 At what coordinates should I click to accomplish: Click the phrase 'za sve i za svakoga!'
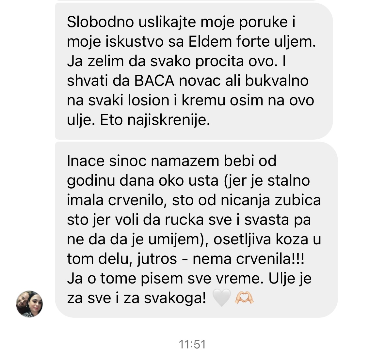pos(136,298)
